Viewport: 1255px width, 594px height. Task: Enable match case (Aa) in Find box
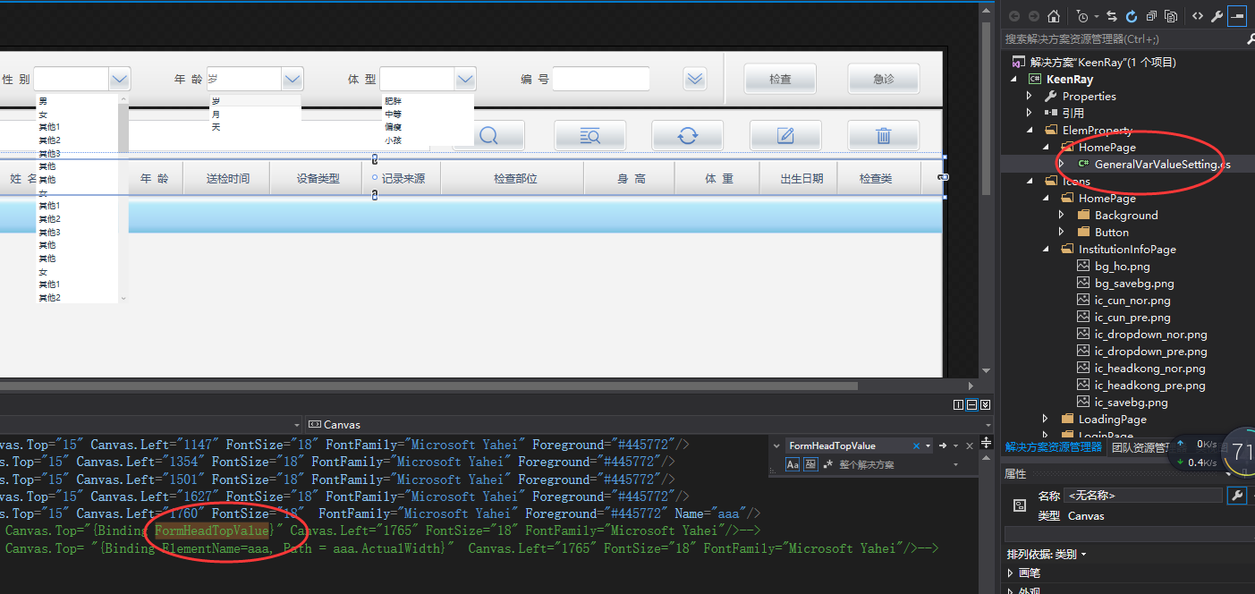(792, 463)
